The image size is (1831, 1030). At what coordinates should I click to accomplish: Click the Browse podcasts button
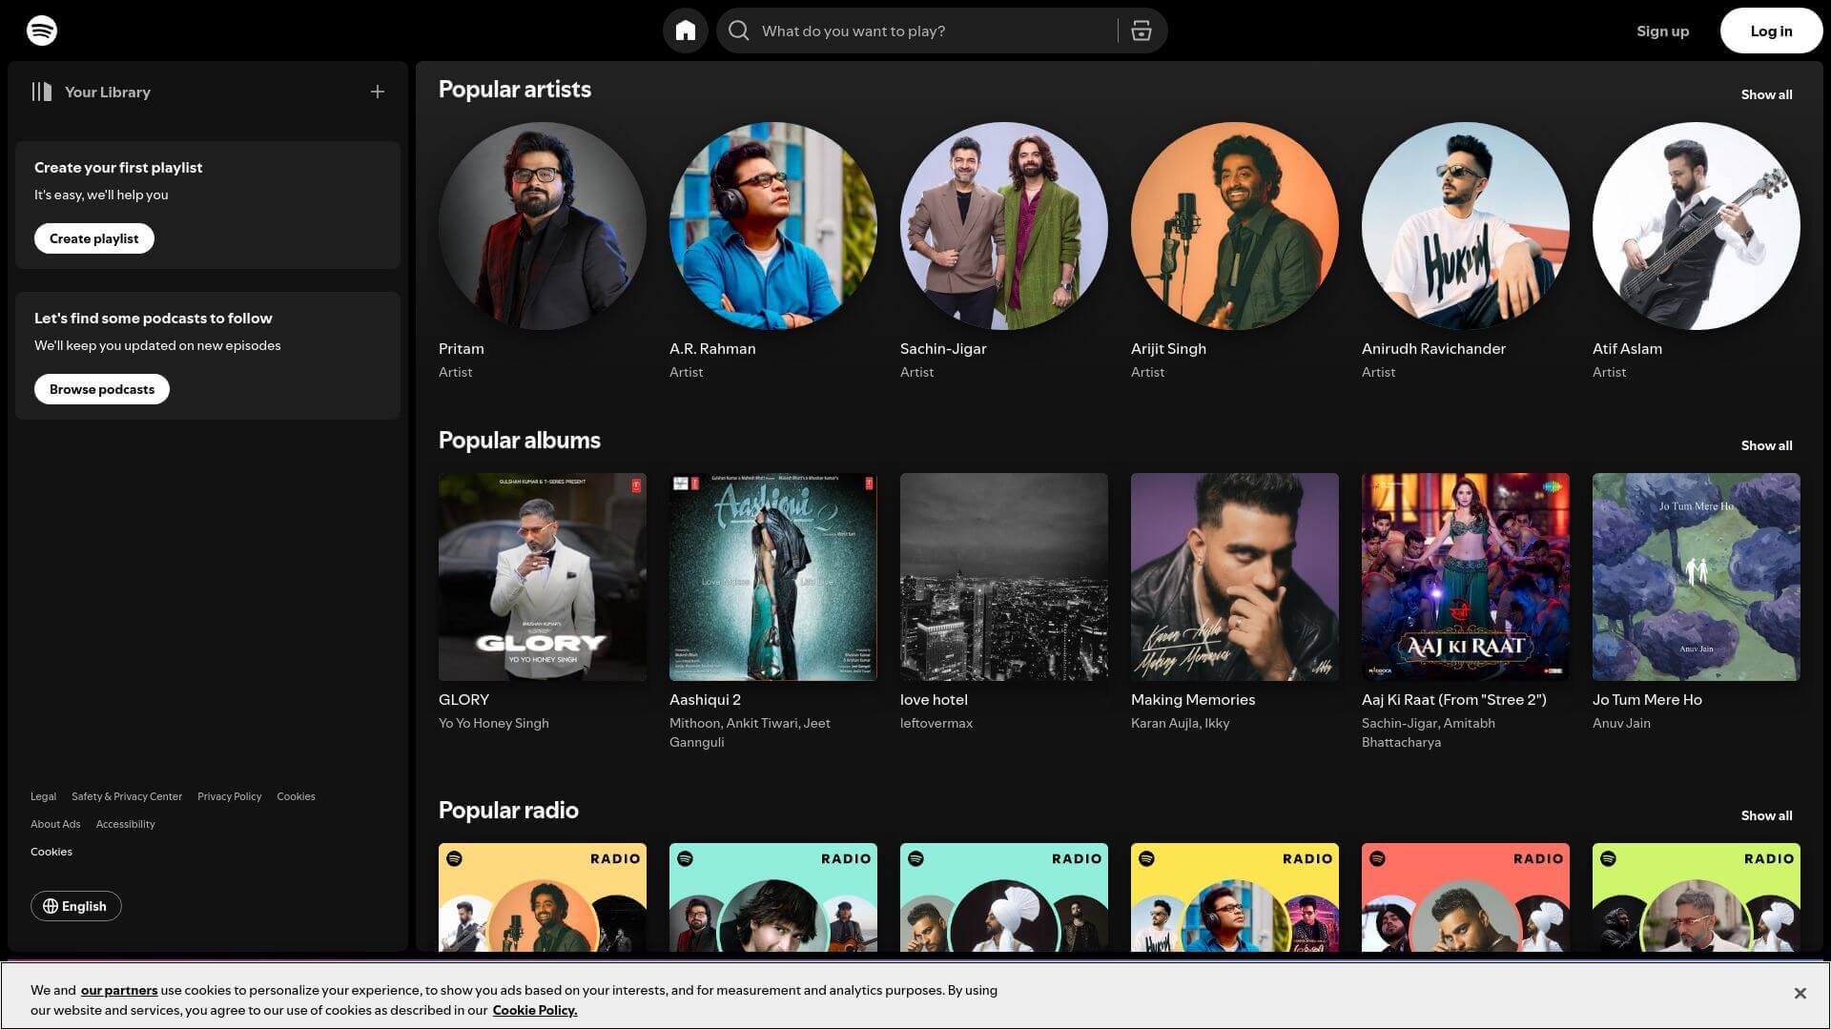point(102,389)
